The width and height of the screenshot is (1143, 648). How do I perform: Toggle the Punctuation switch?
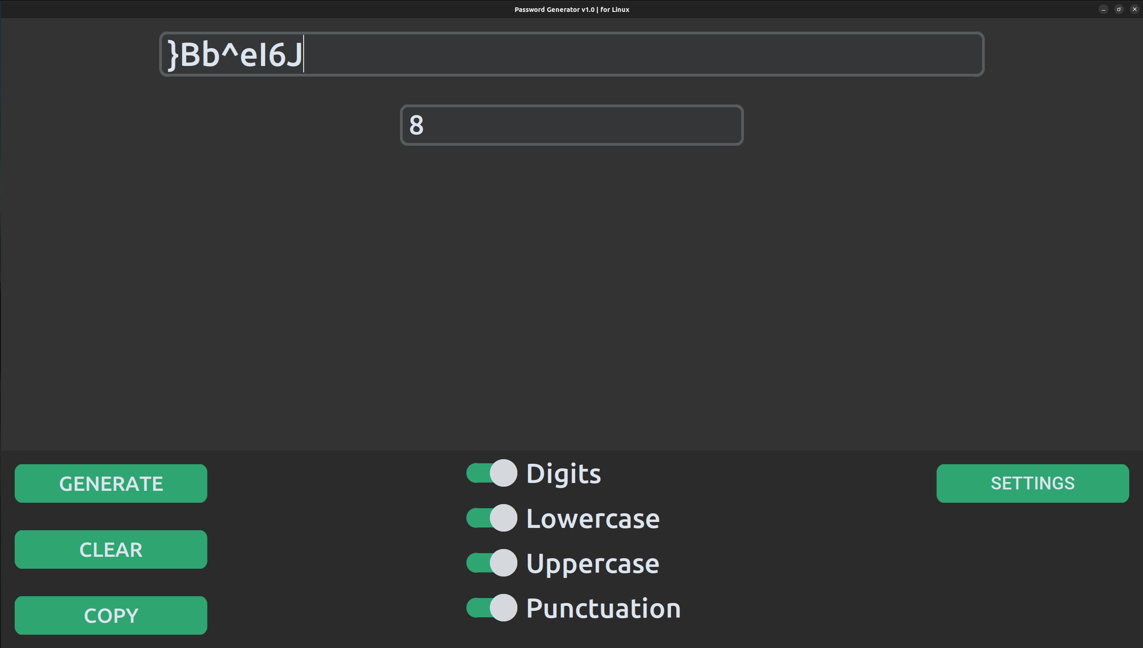pyautogui.click(x=492, y=608)
